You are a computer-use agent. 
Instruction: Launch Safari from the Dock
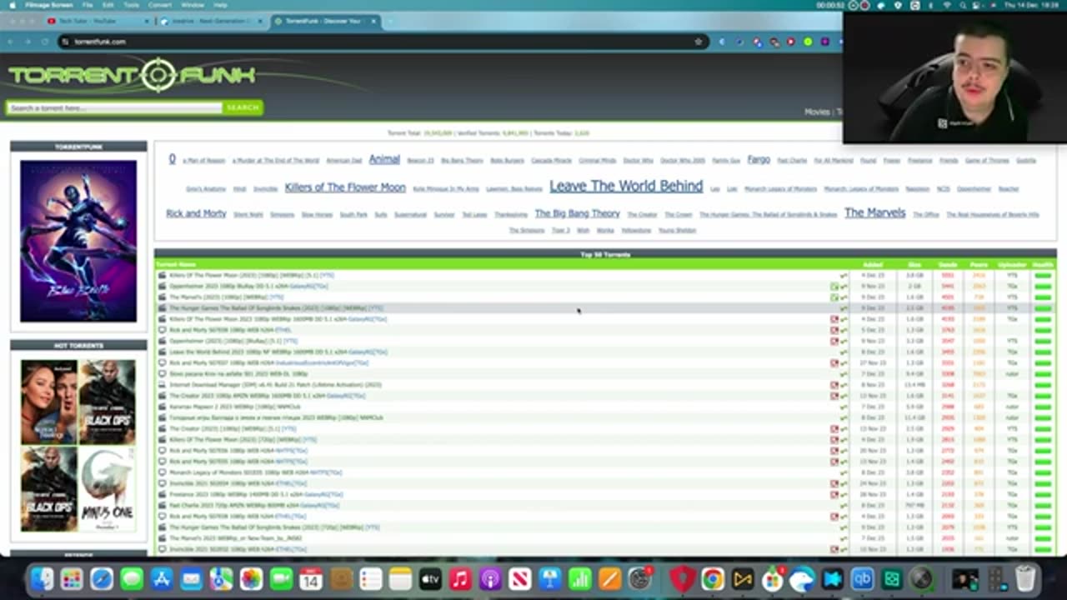coord(102,578)
